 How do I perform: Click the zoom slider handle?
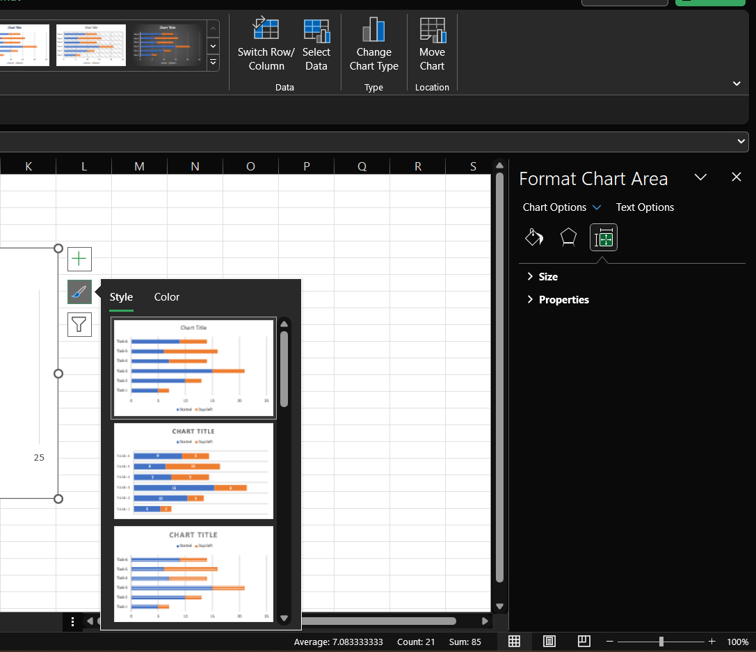[661, 641]
